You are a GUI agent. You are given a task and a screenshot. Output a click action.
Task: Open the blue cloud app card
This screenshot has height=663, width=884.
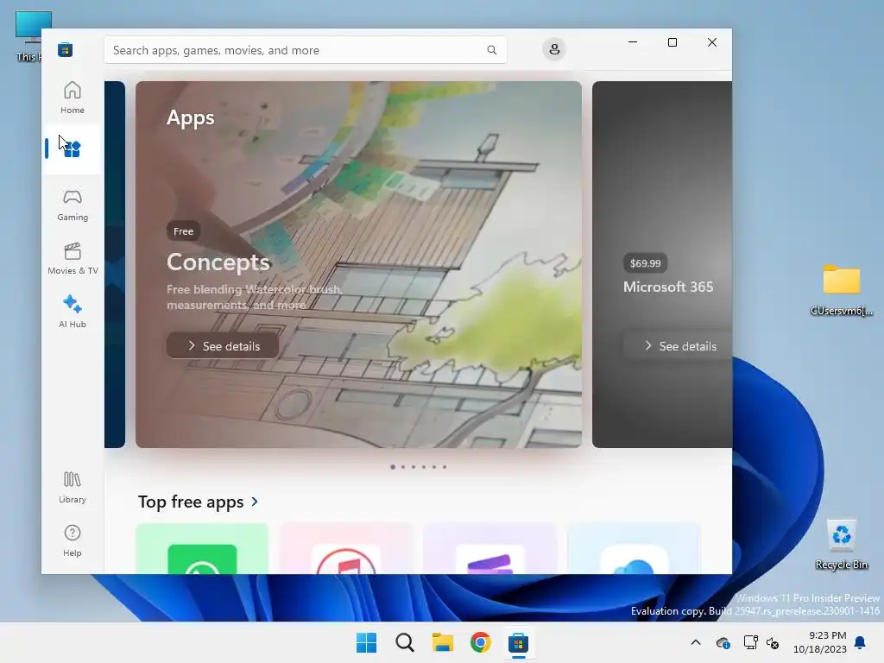(635, 548)
